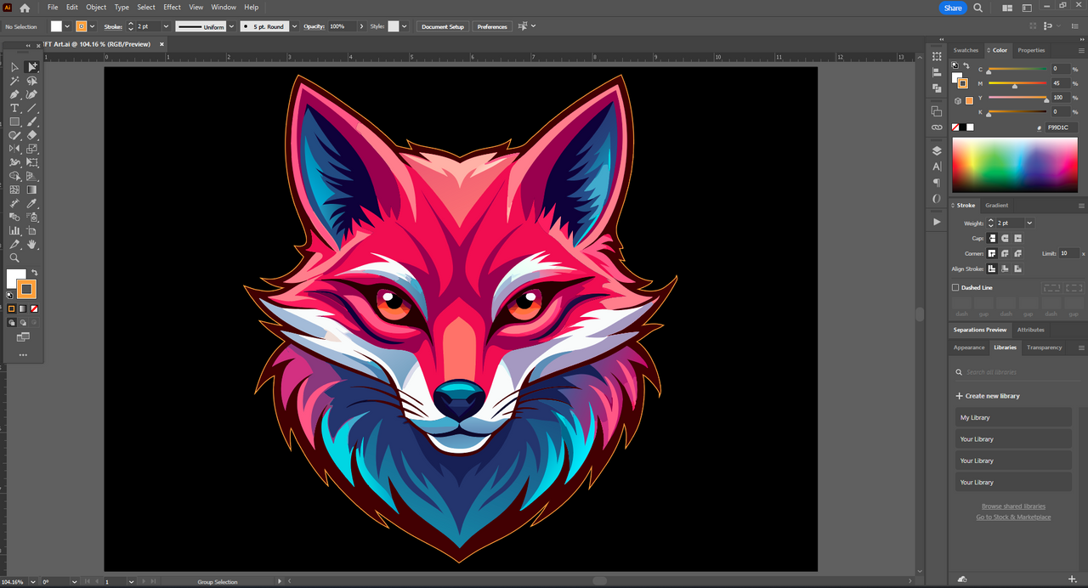The image size is (1088, 588).
Task: Open the Effect menu
Action: (172, 8)
